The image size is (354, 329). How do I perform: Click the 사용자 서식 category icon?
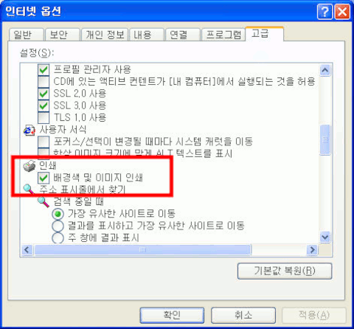pos(29,130)
